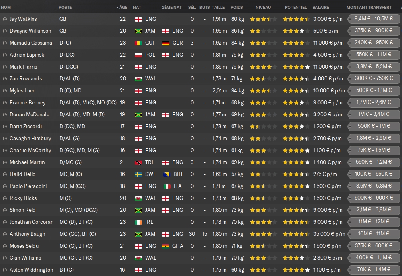Sort table by NAT column
The image size is (402, 276).
click(x=137, y=8)
